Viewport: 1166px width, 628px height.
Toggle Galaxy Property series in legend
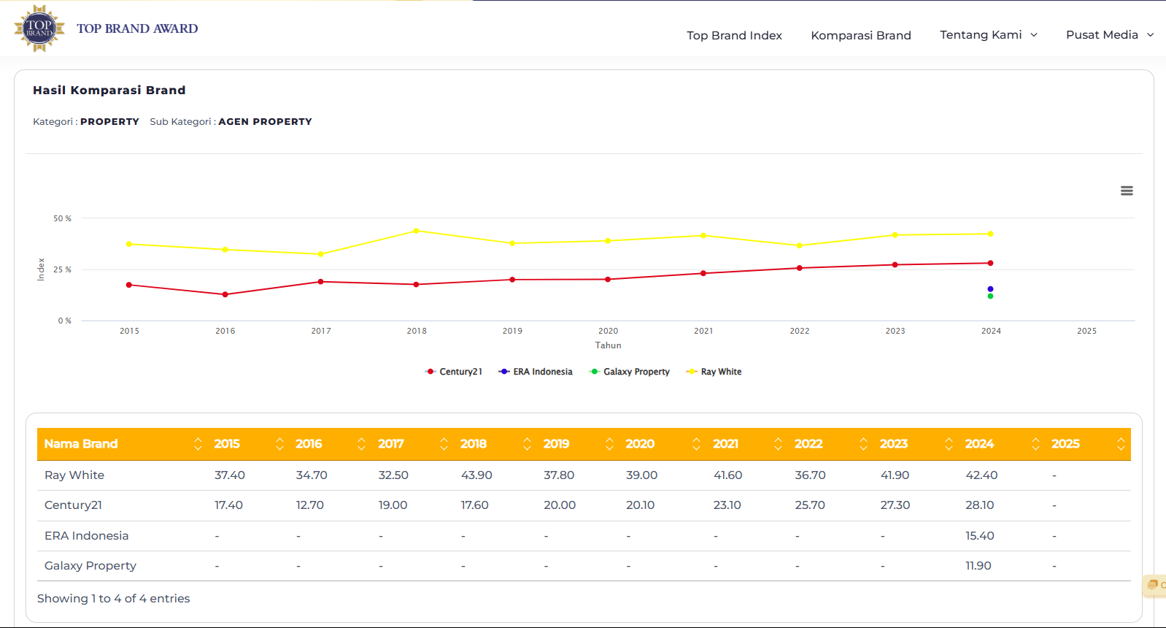[630, 372]
